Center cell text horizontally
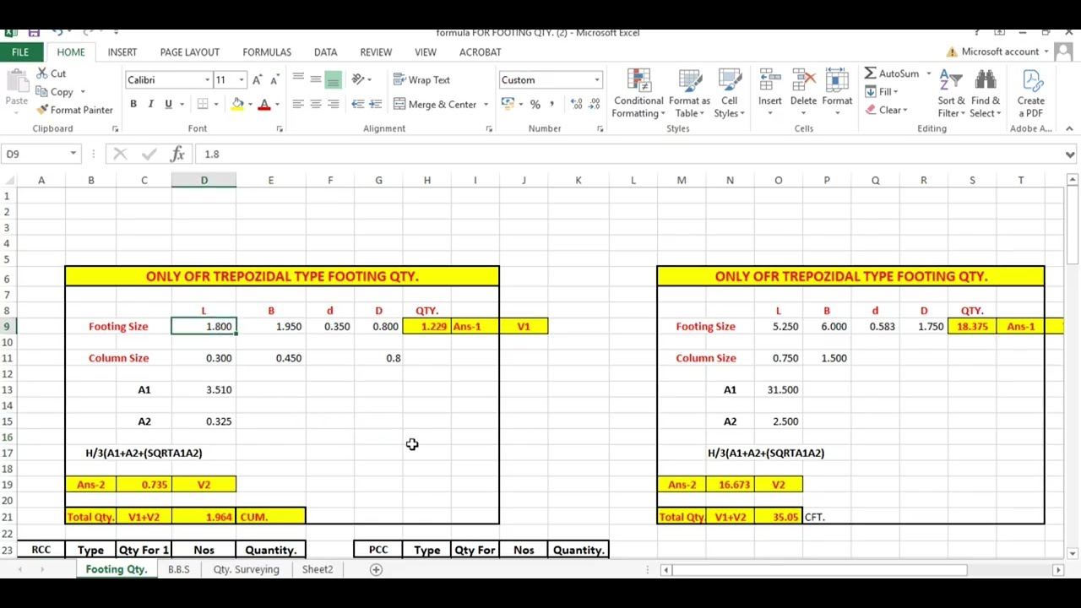Screen dimensions: 1081x608 click(x=315, y=104)
